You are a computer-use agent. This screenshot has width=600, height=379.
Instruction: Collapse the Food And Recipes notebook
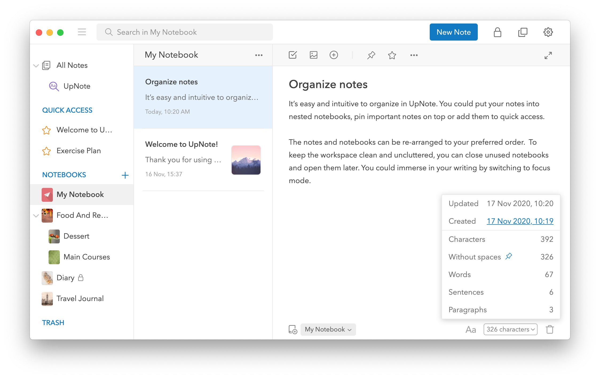click(x=36, y=216)
